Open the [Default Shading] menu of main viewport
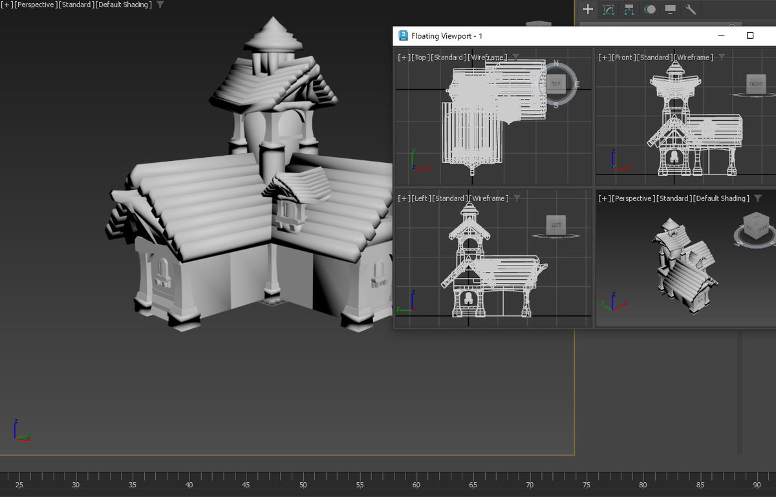Image resolution: width=776 pixels, height=497 pixels. (124, 5)
